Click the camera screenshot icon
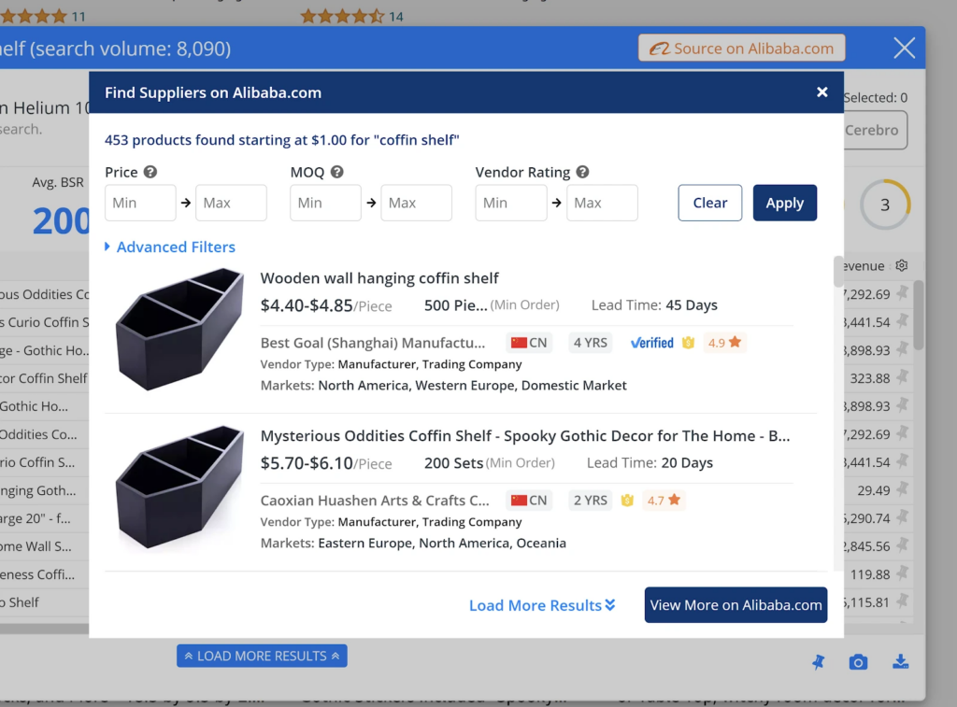Viewport: 957px width, 707px height. [x=859, y=661]
